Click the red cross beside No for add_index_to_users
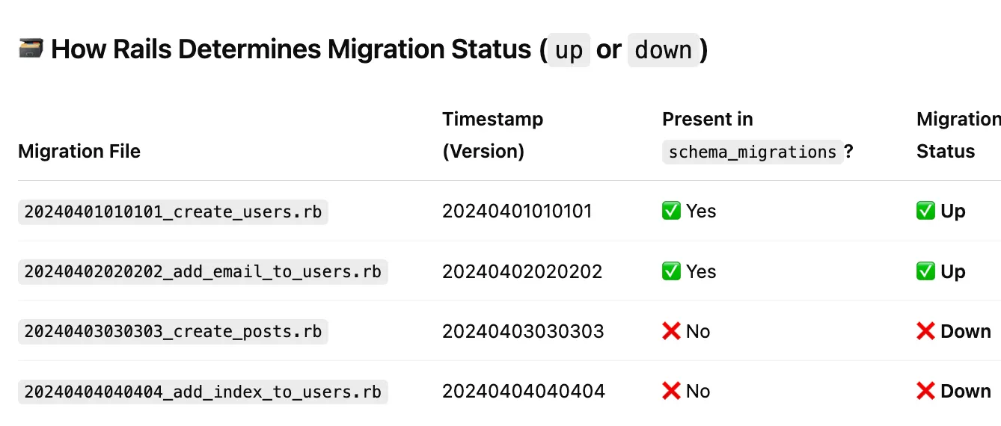This screenshot has width=1001, height=426. click(x=671, y=391)
